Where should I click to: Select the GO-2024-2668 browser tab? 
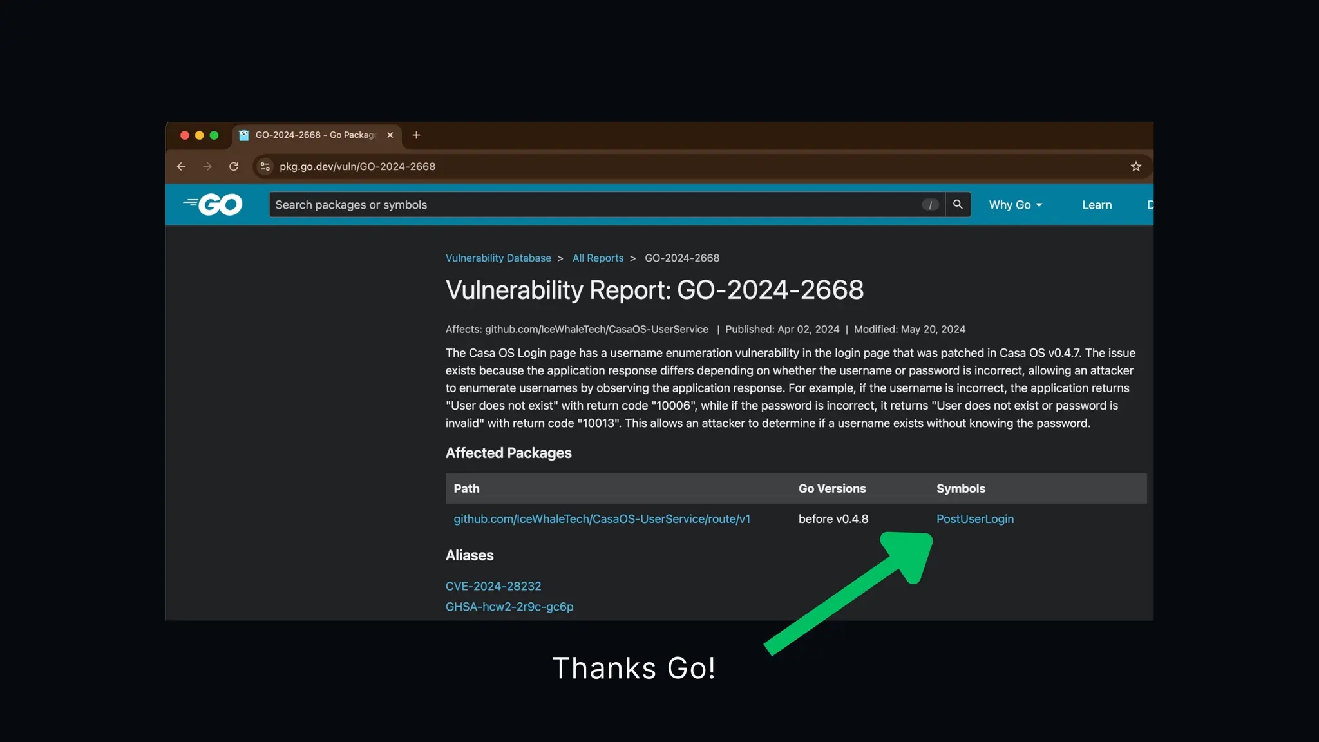point(314,135)
